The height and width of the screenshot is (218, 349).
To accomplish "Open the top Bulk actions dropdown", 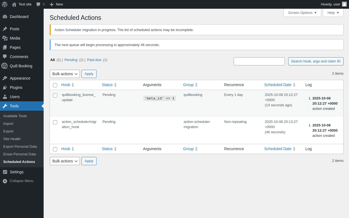I will point(65,74).
